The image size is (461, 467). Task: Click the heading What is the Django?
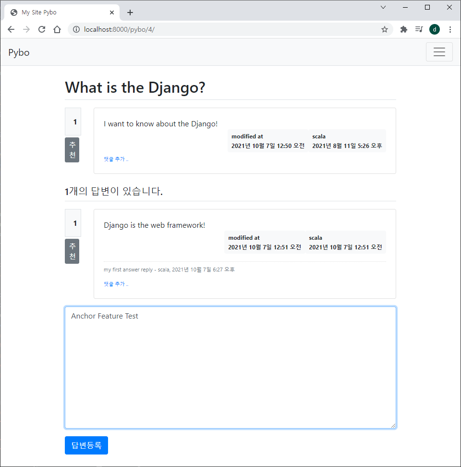click(135, 87)
